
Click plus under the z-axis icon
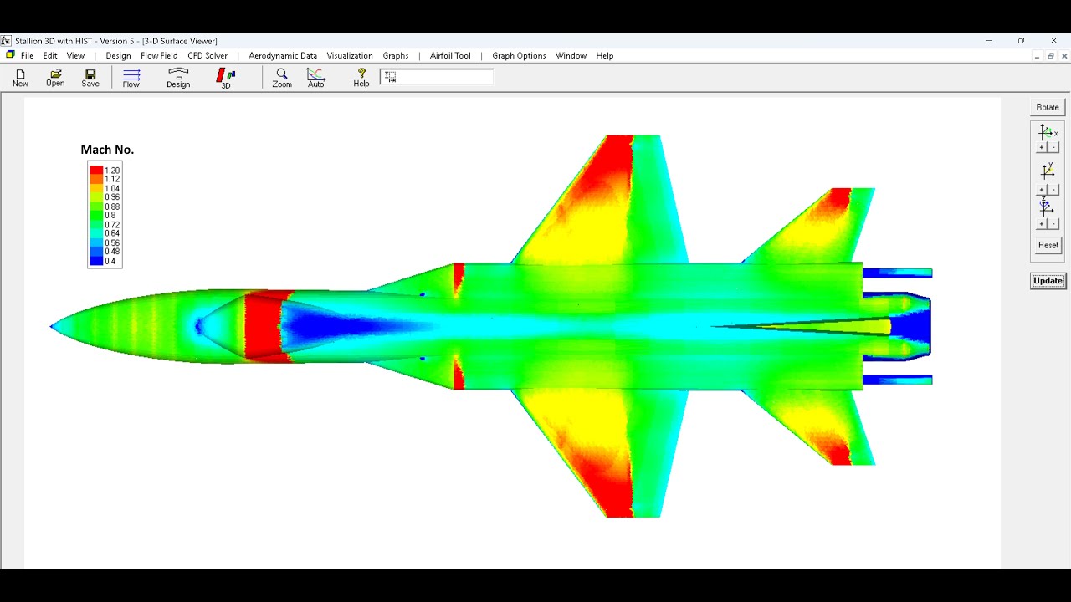point(1042,224)
